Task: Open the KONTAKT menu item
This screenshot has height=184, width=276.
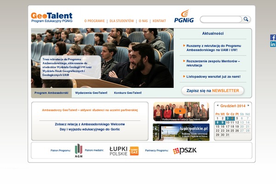Action: [x=159, y=21]
